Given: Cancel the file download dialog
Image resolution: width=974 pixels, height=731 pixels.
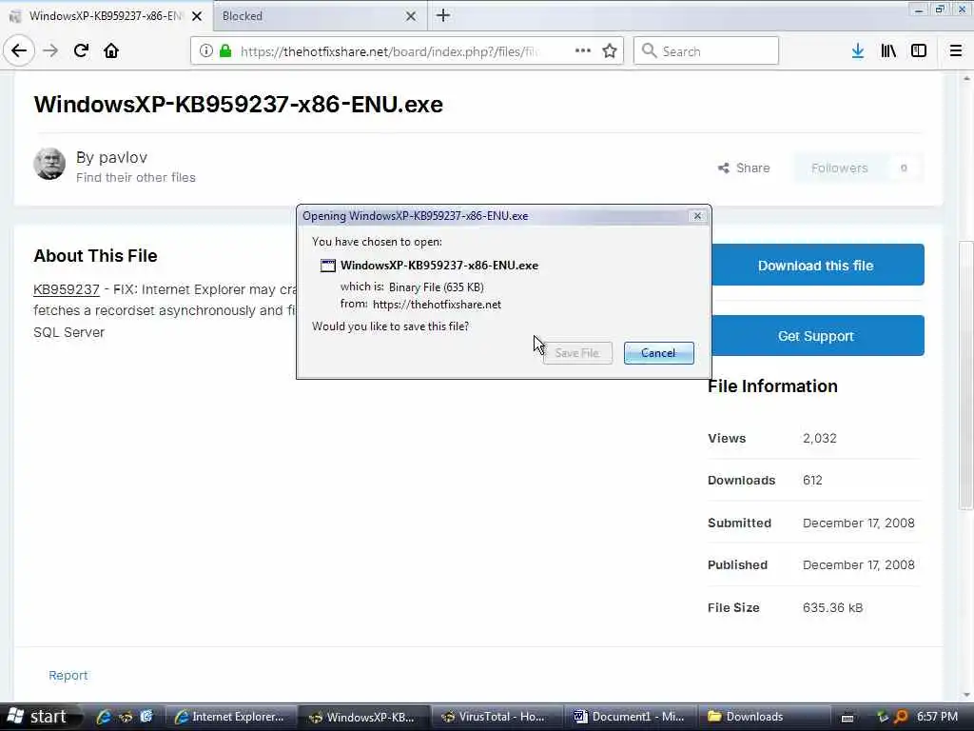Looking at the screenshot, I should [x=658, y=353].
